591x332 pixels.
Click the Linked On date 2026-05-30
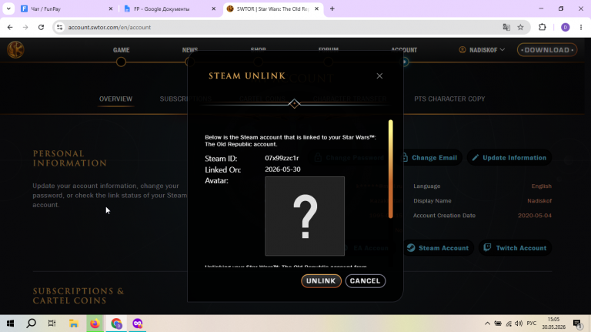click(x=282, y=169)
